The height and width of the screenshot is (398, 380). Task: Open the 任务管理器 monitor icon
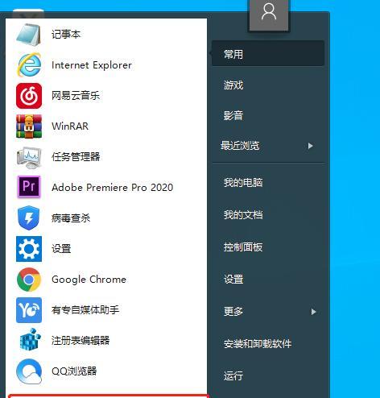[29, 157]
